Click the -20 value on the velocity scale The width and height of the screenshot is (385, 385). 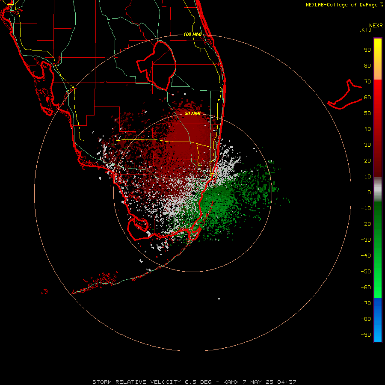[366, 224]
